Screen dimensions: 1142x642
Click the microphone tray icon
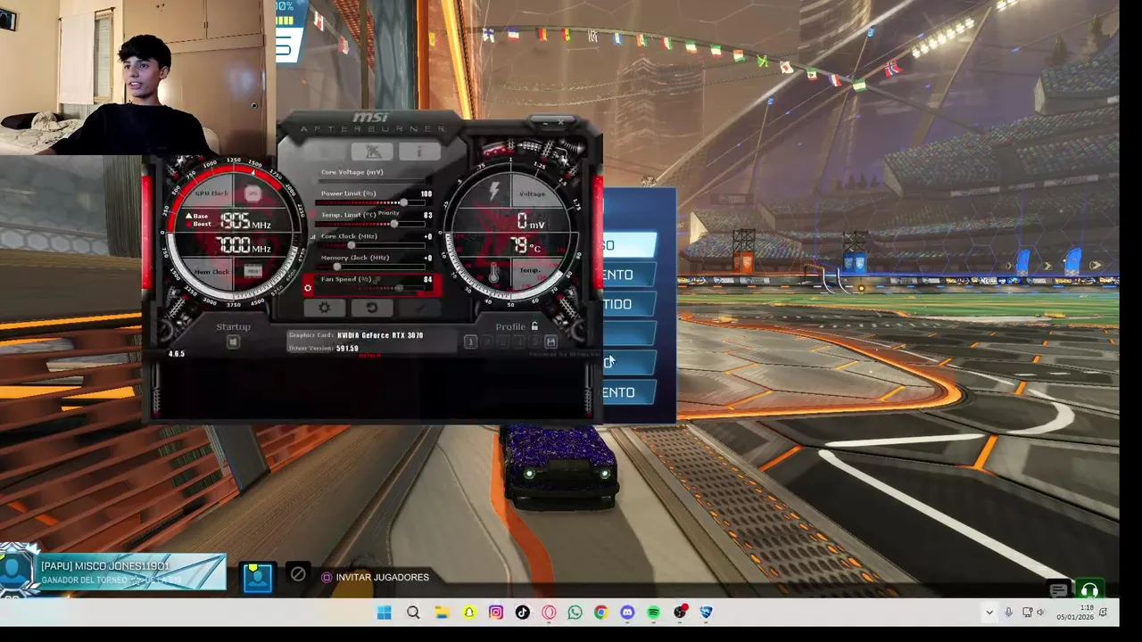click(1008, 613)
